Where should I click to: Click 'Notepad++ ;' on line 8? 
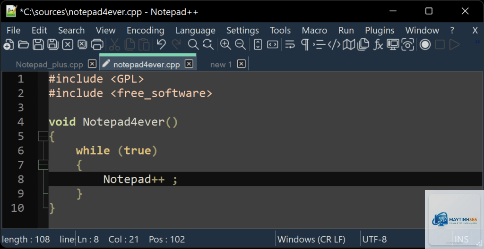point(140,179)
